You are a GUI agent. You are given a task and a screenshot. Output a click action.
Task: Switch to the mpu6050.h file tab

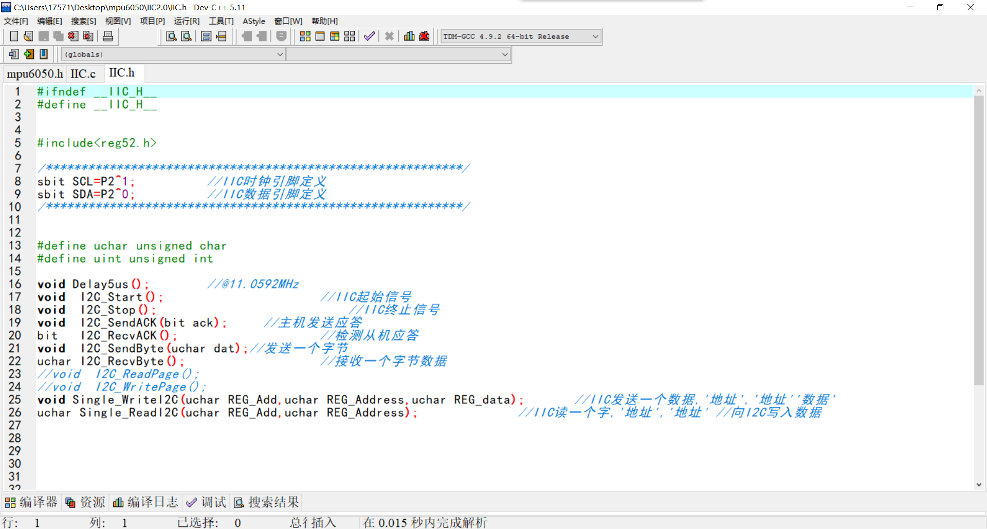click(x=34, y=74)
